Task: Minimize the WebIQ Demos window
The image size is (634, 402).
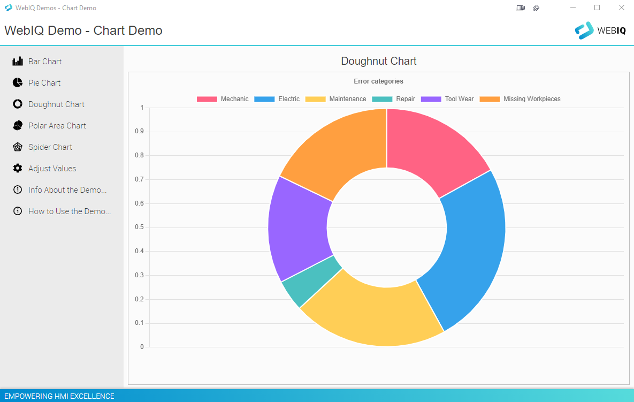Action: (x=573, y=7)
